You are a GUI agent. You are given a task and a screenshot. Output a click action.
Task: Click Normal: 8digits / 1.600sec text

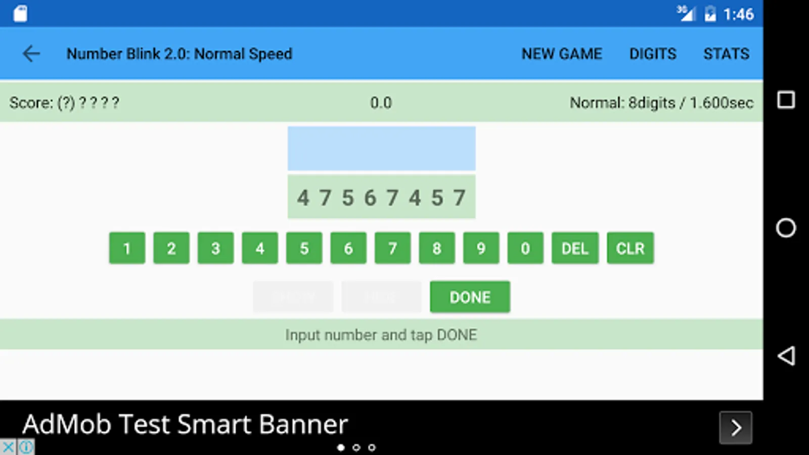(661, 103)
